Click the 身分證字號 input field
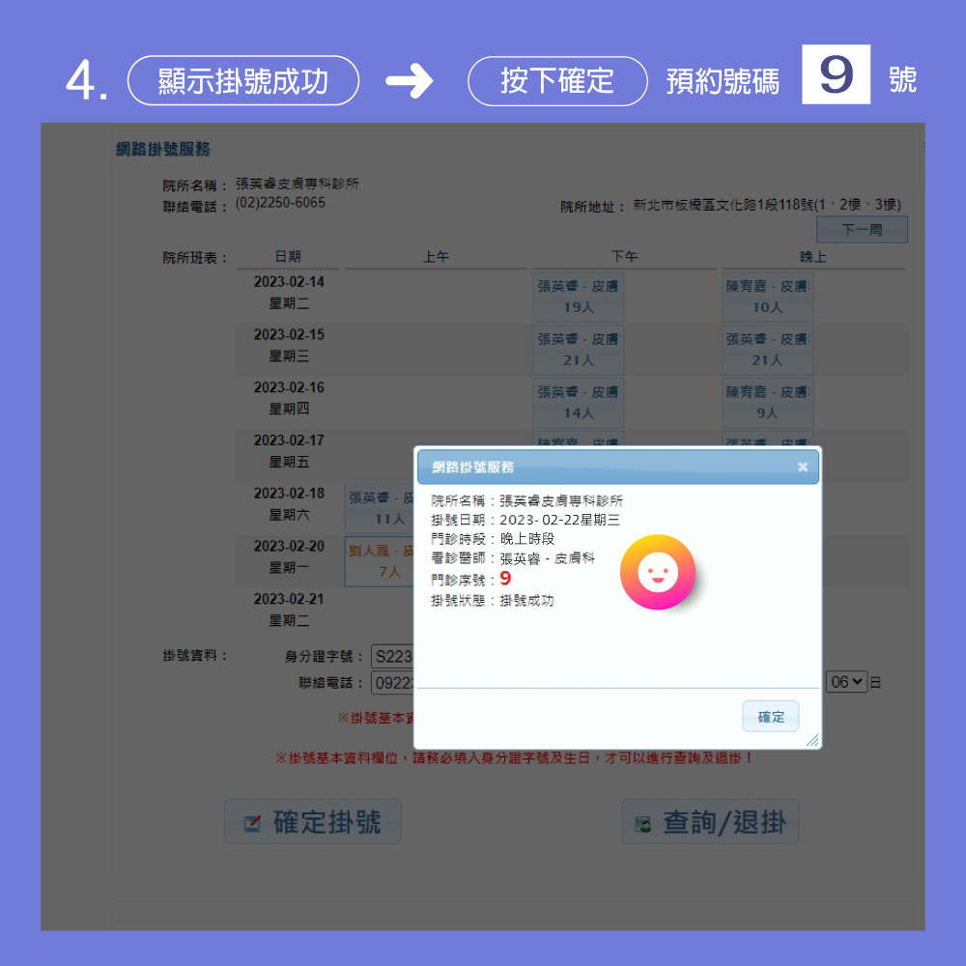Image resolution: width=966 pixels, height=966 pixels. pos(392,657)
